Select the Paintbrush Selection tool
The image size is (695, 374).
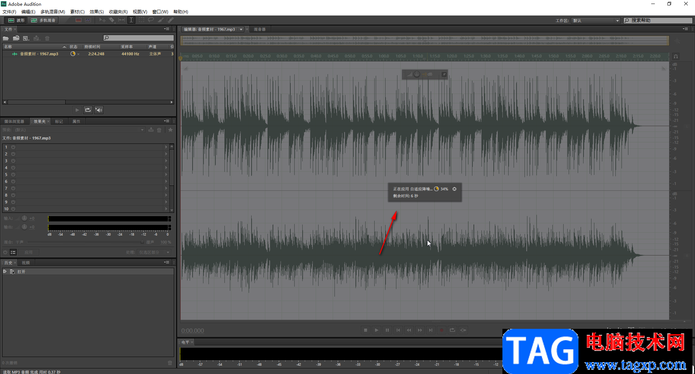coord(161,20)
